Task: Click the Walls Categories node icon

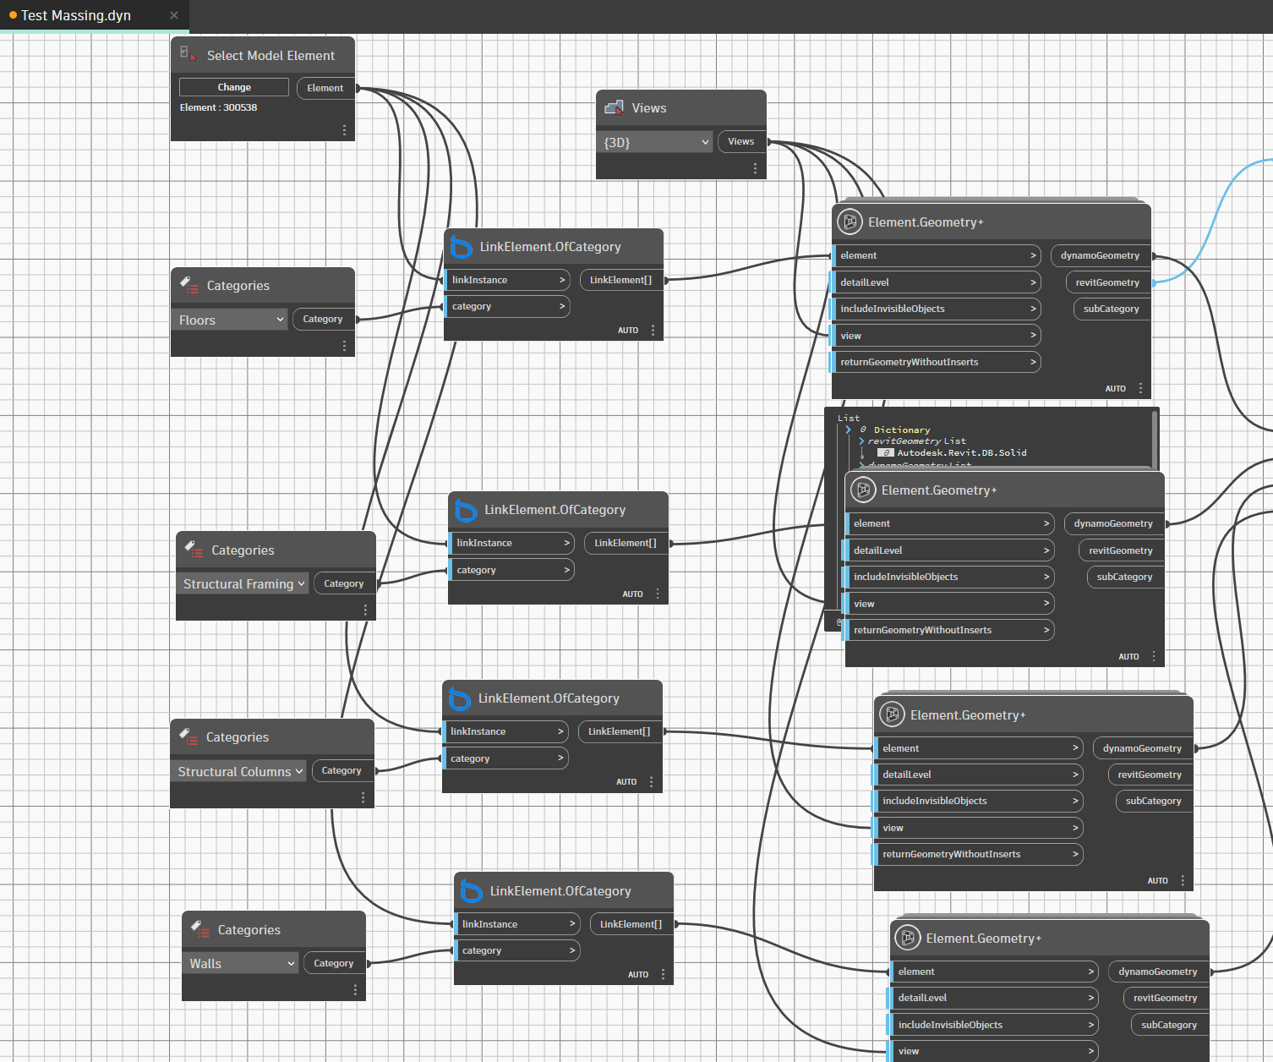Action: coord(199,929)
